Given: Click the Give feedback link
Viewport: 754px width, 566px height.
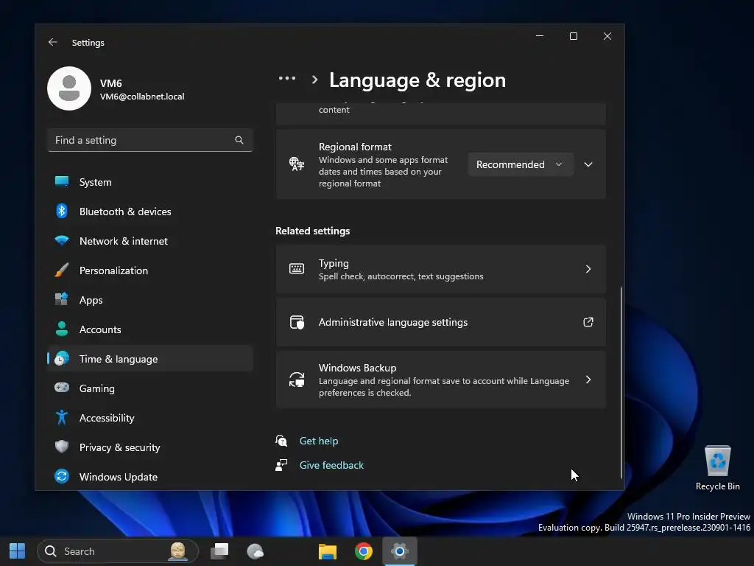Looking at the screenshot, I should point(331,465).
